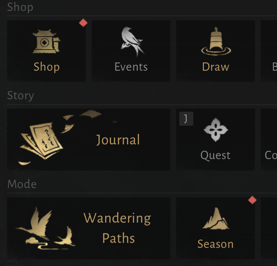Click the Shop section header
Image resolution: width=277 pixels, height=266 pixels.
coord(20,7)
